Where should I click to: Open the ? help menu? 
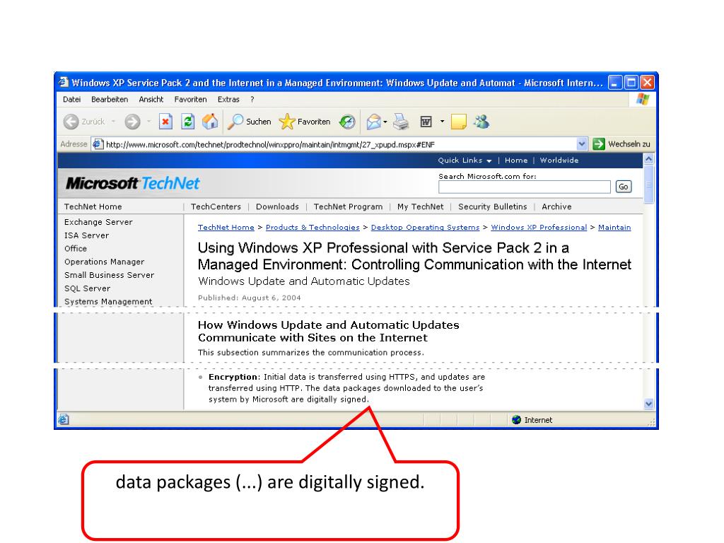pos(252,99)
